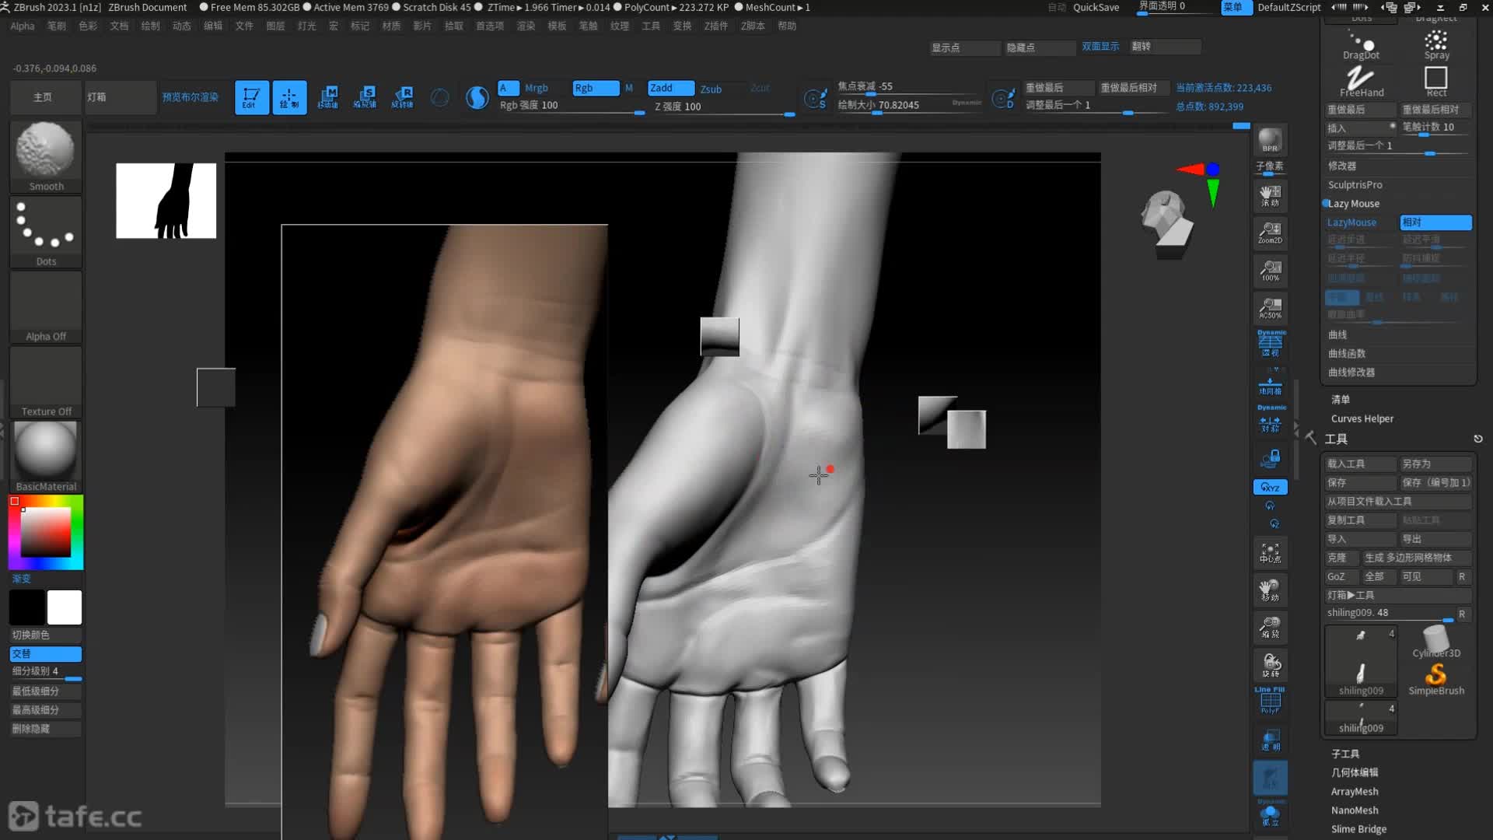Select the Cylinder3D tool
Viewport: 1493px width, 840px height.
pos(1436,641)
